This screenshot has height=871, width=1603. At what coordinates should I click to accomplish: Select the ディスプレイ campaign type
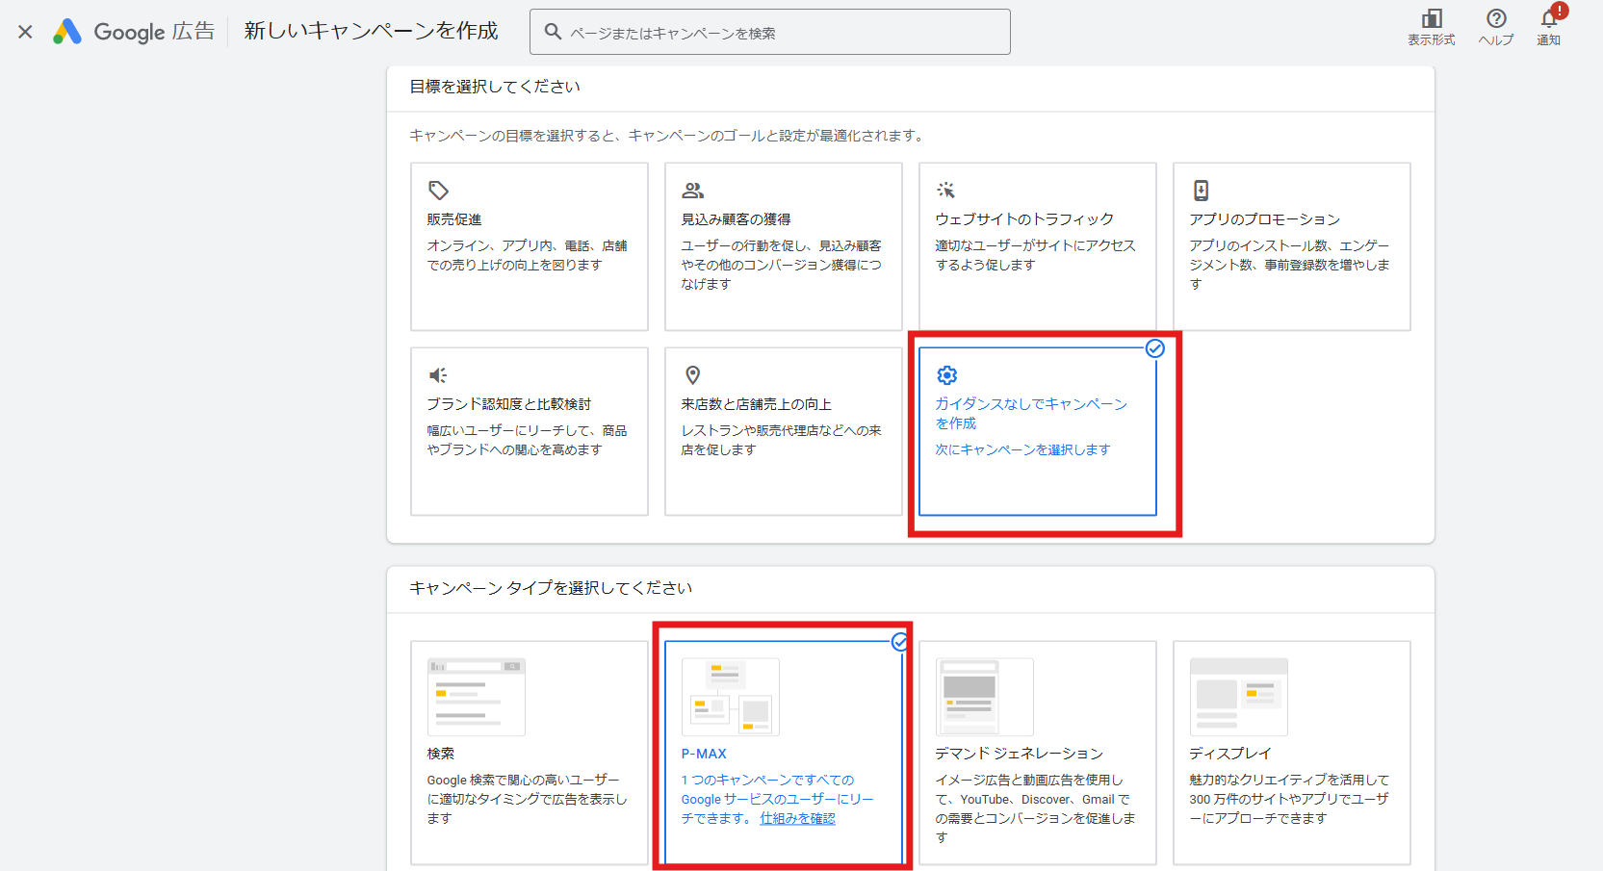tap(1291, 753)
